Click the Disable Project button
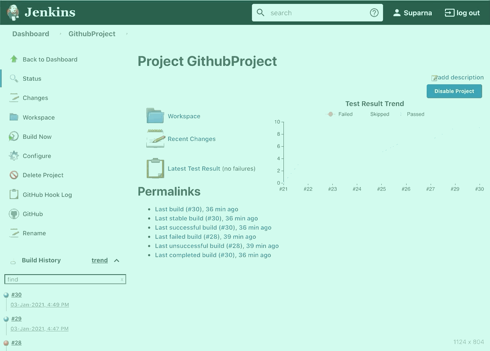The width and height of the screenshot is (490, 351). [454, 91]
